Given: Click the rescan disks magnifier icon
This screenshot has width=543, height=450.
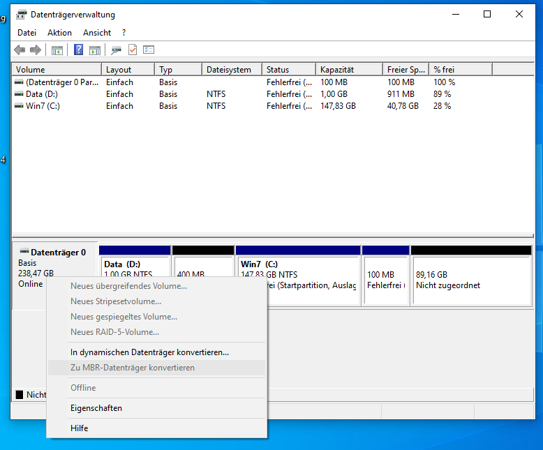Looking at the screenshot, I should pyautogui.click(x=116, y=50).
